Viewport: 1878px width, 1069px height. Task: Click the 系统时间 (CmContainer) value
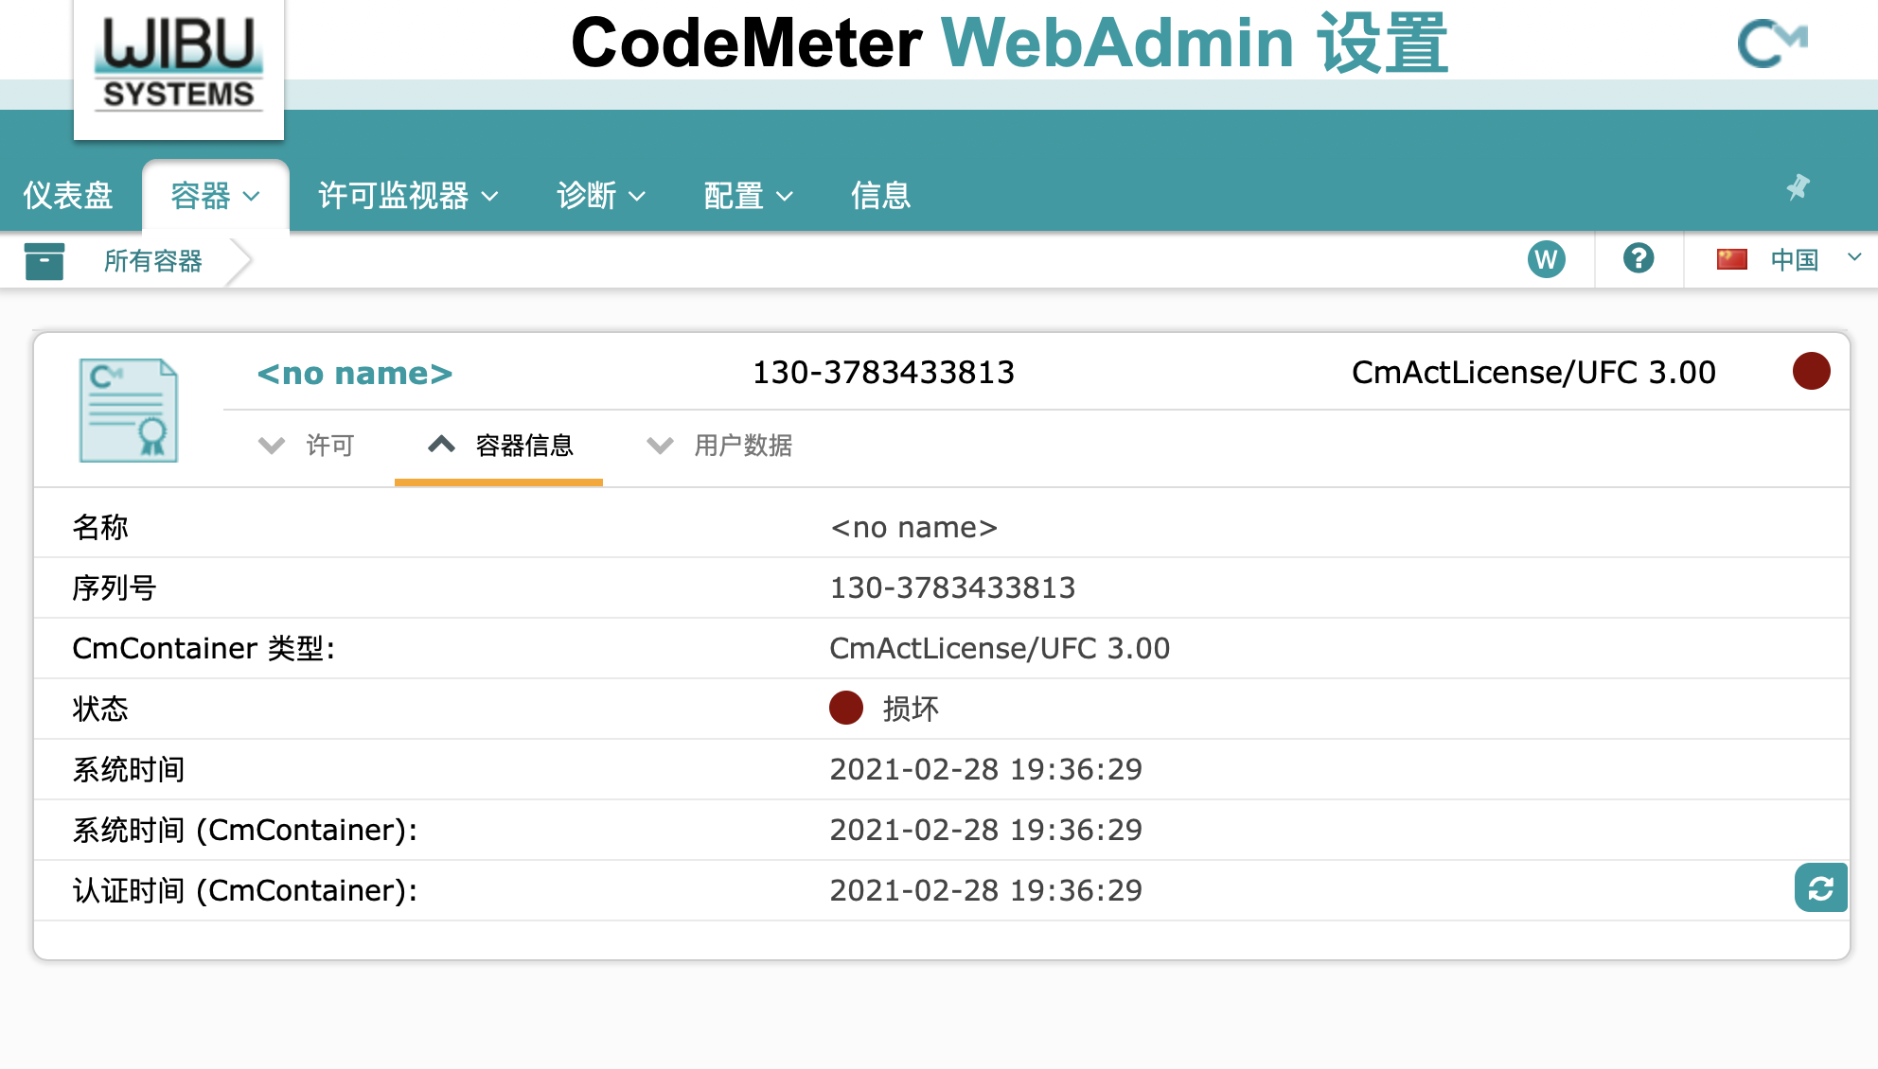pos(985,830)
